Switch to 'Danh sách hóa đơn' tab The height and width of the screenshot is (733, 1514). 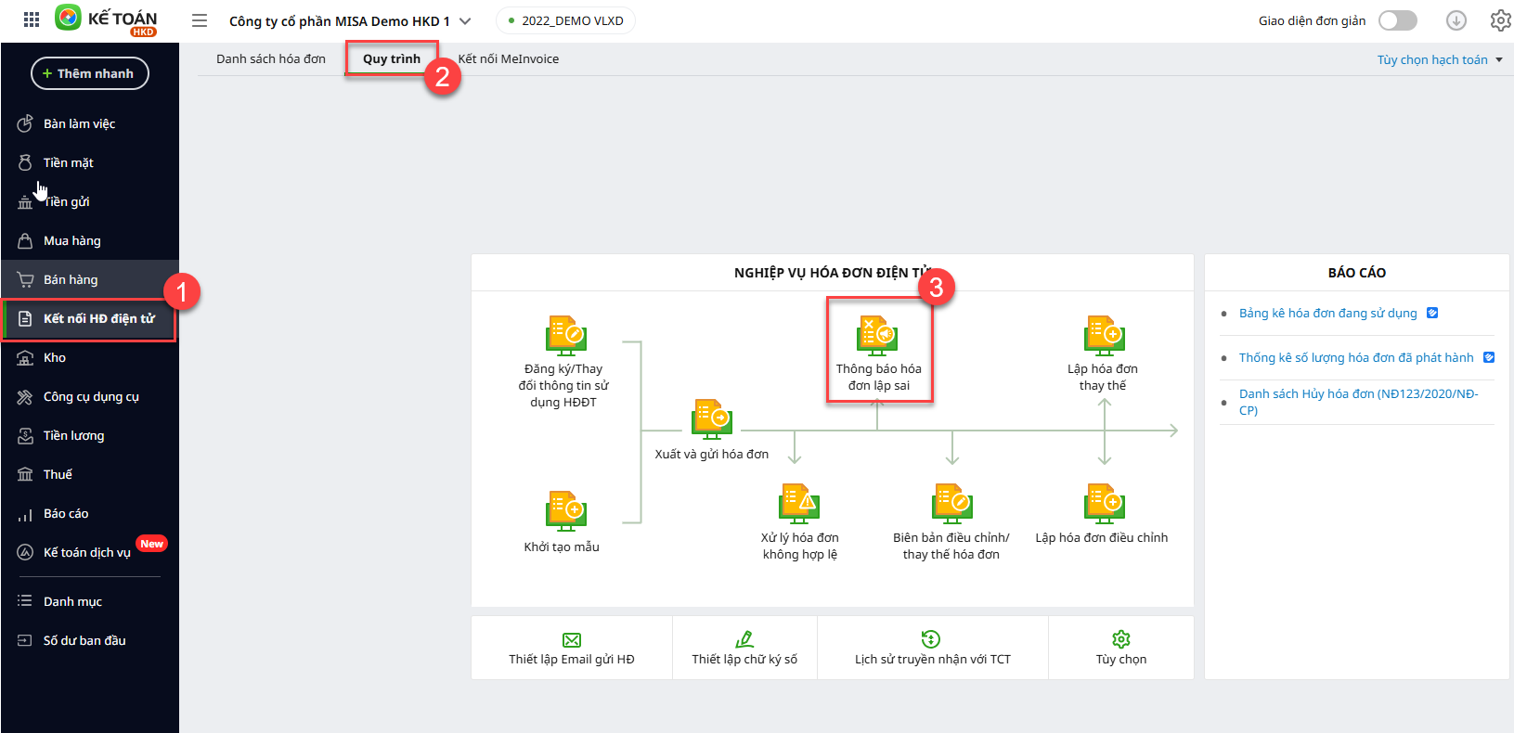[x=271, y=58]
